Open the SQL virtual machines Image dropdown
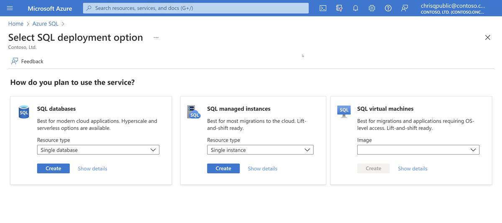The height and width of the screenshot is (223, 502). (418, 150)
